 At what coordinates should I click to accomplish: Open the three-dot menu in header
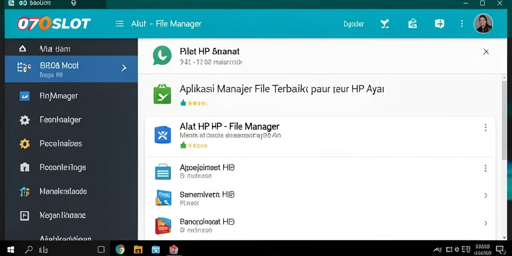point(461,23)
